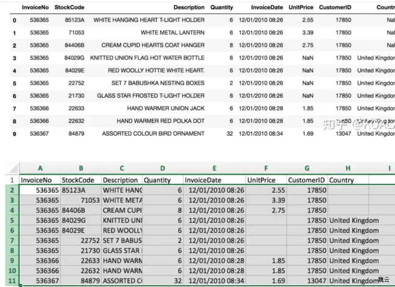Select the truncated 'WHITE HANG' spreadsheet cell
This screenshot has height=287, width=395.
(x=122, y=190)
